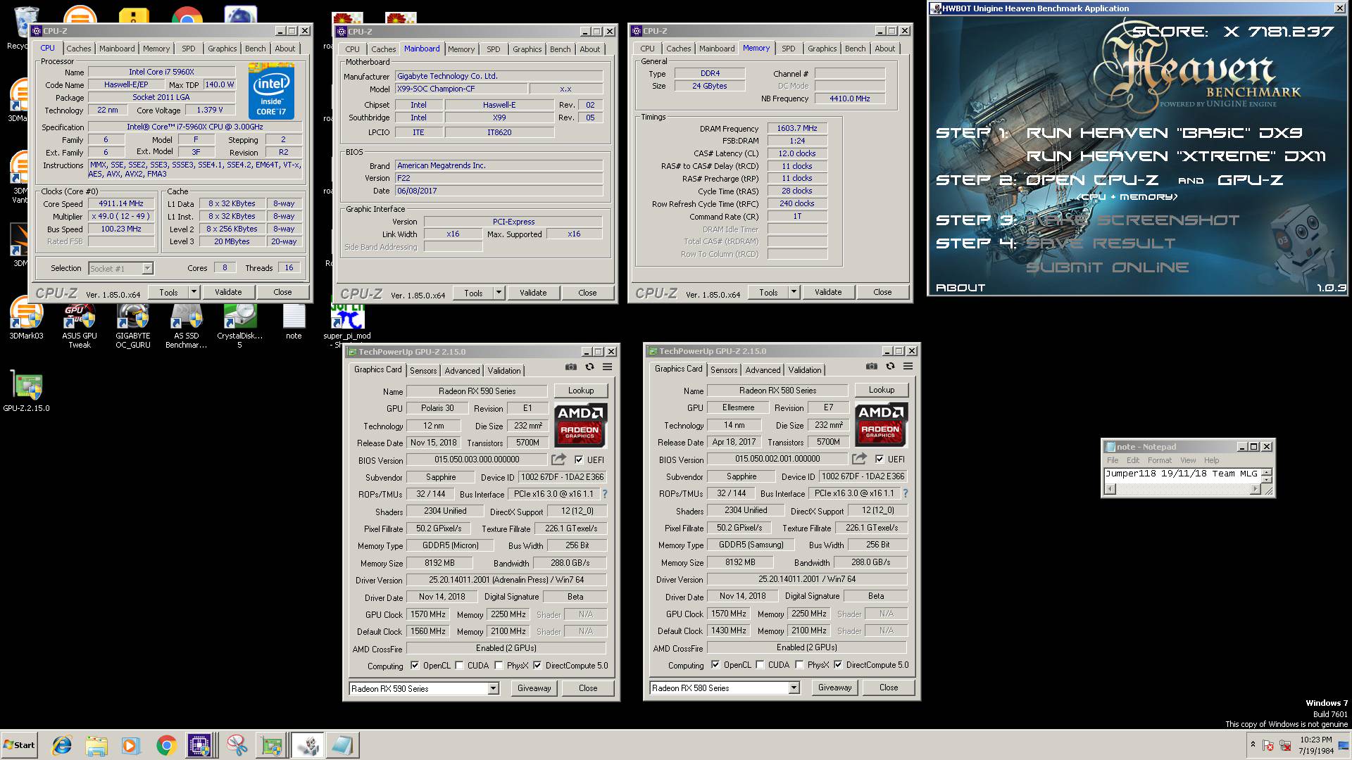Click Validate button in CPU-Z Memory window

point(828,292)
